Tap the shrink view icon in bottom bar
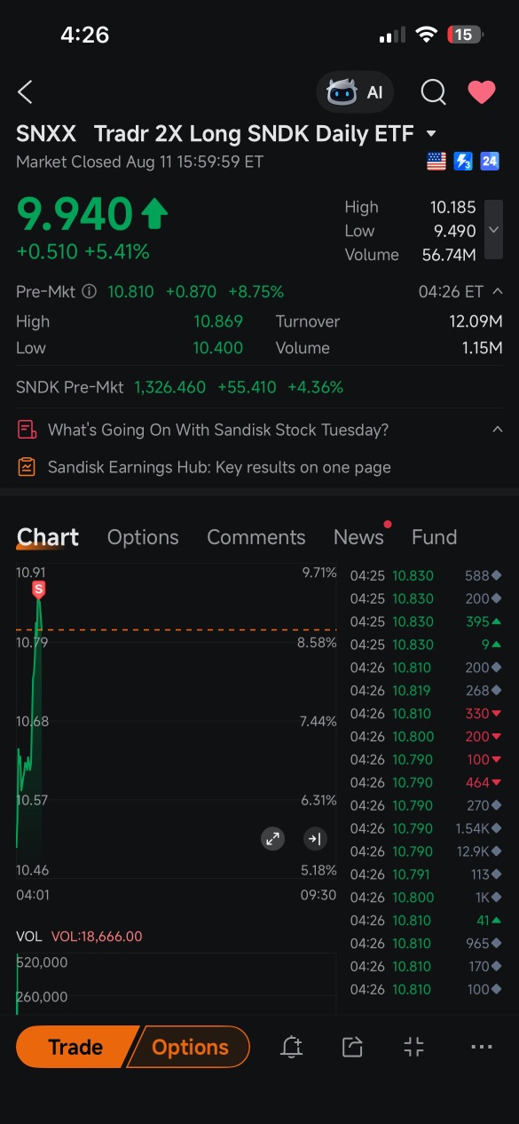This screenshot has width=519, height=1124. coord(414,1048)
